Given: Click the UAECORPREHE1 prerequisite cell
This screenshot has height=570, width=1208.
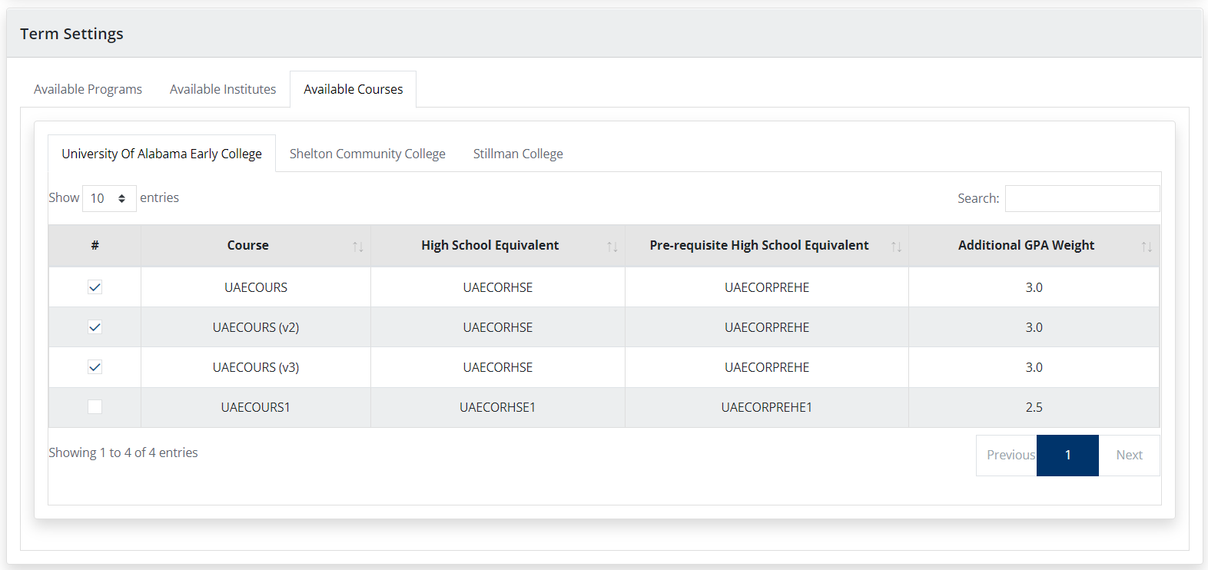Looking at the screenshot, I should (x=766, y=407).
